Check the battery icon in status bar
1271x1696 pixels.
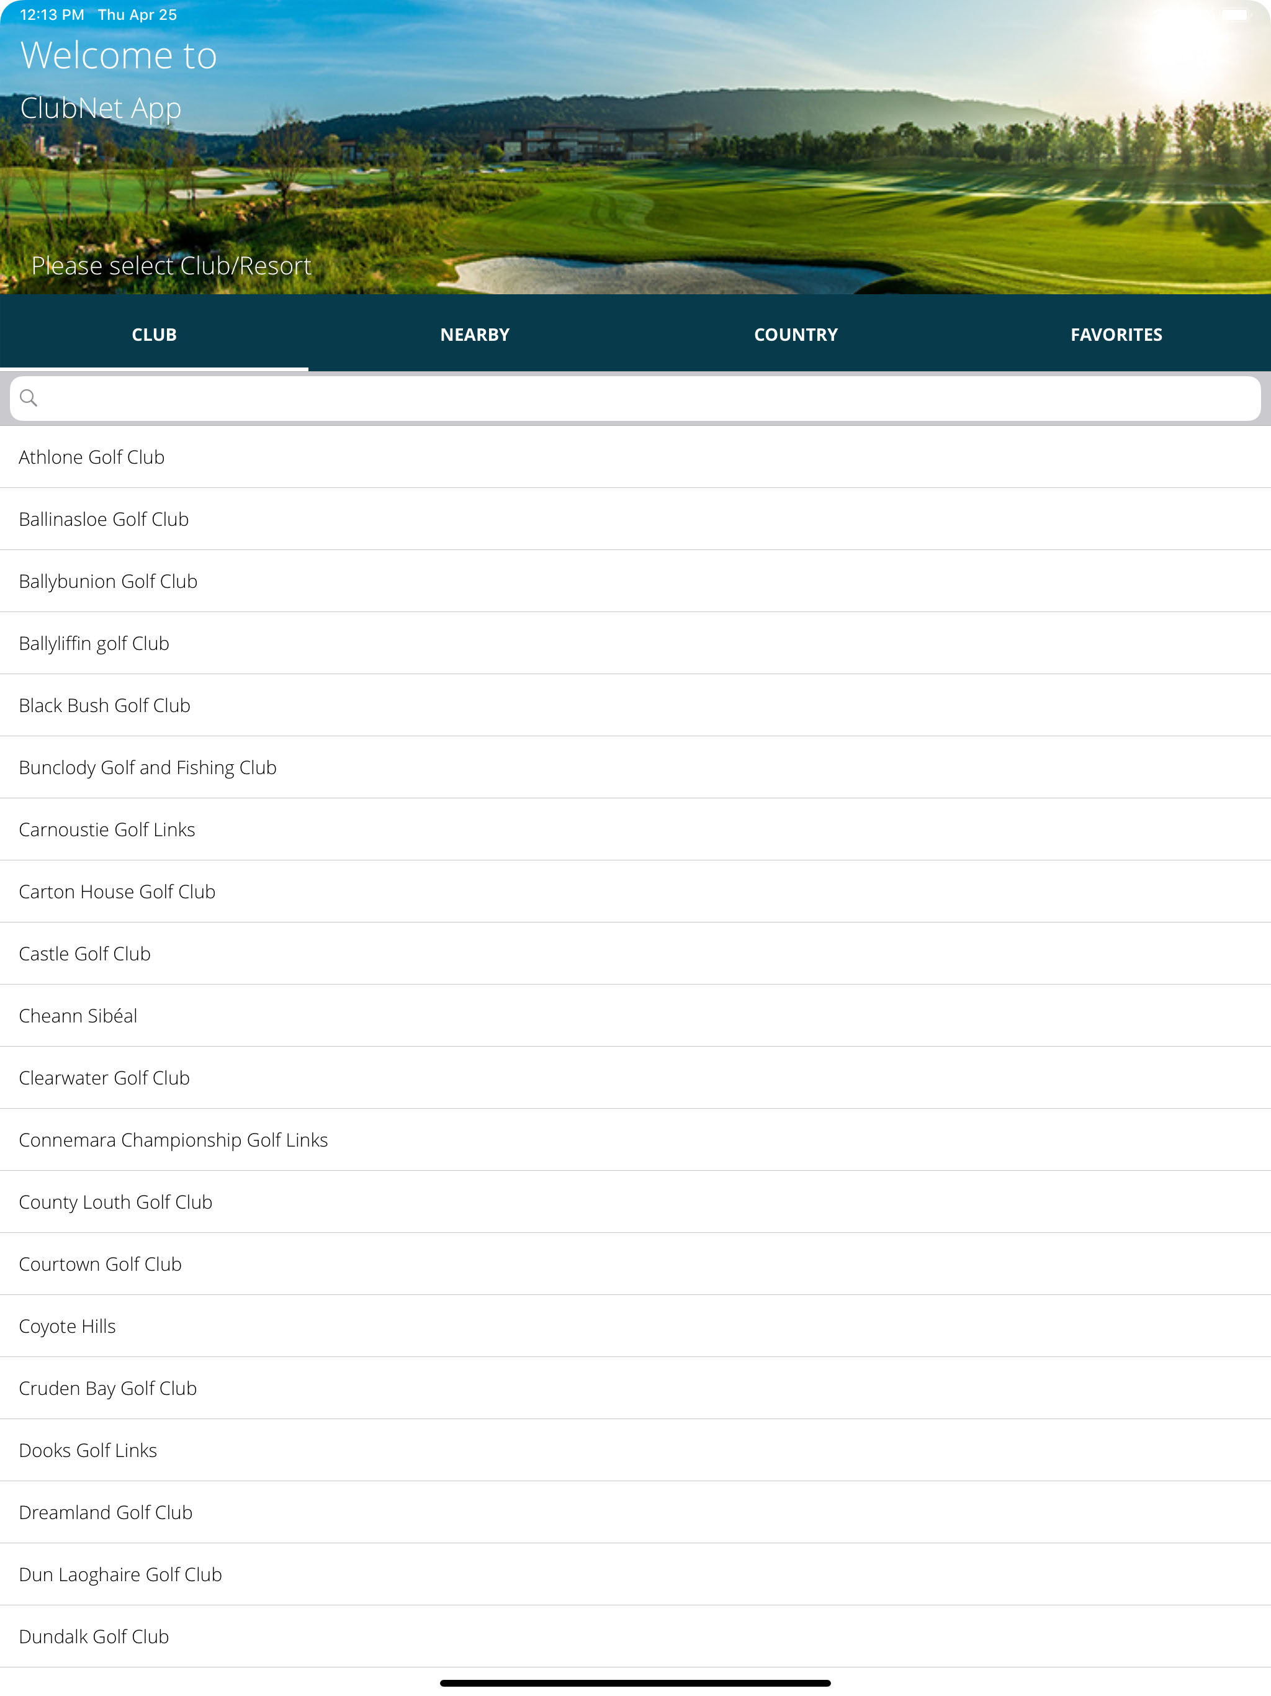point(1236,14)
